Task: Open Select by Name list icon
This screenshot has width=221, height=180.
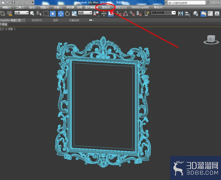Action: tap(39, 14)
